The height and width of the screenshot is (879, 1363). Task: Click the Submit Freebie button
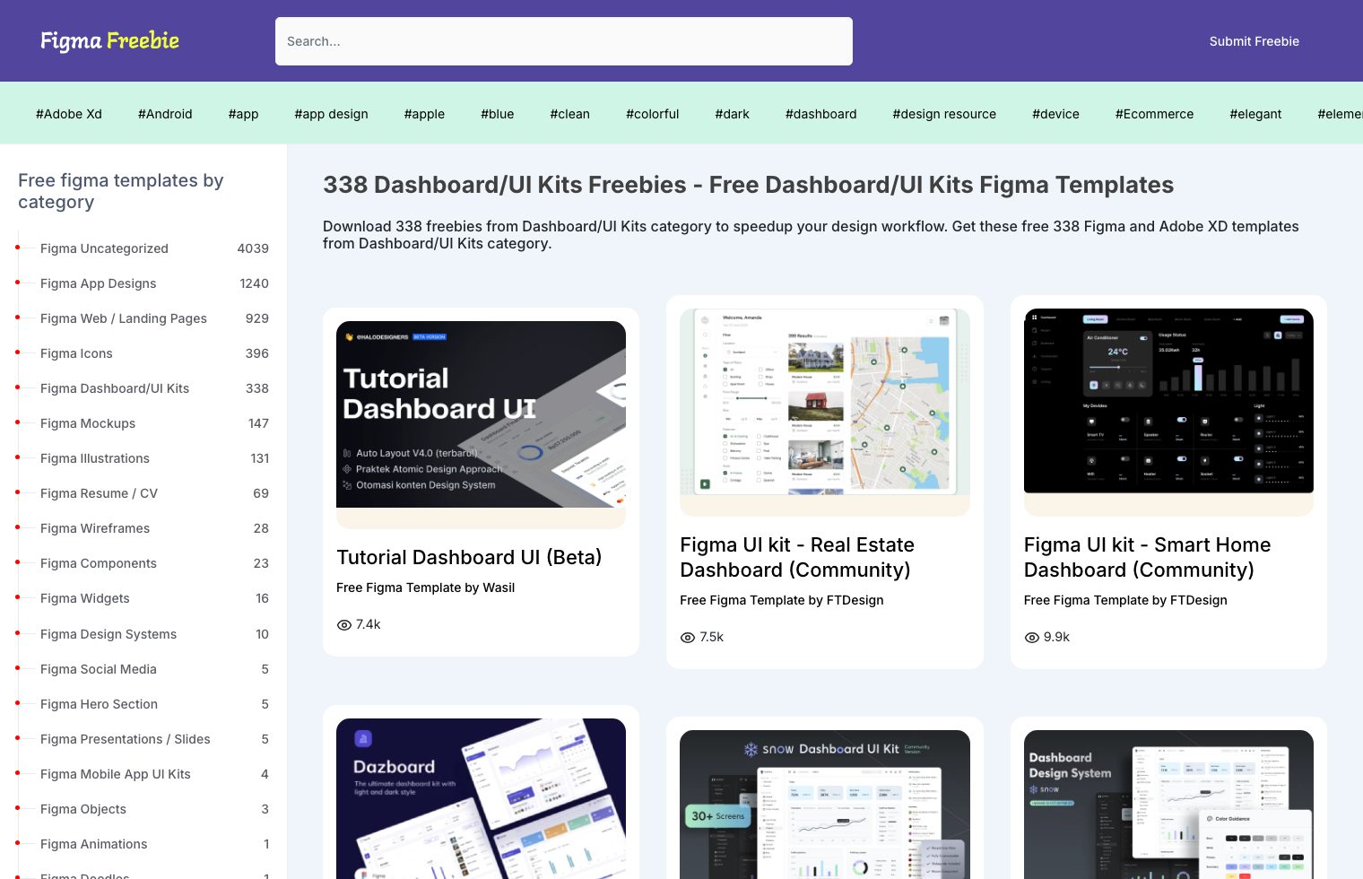coord(1254,41)
